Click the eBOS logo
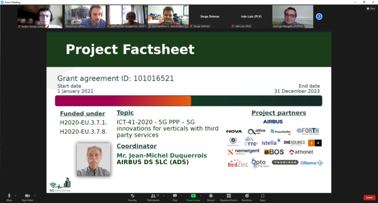Viewport: 378px width, 203px height. pos(274,152)
